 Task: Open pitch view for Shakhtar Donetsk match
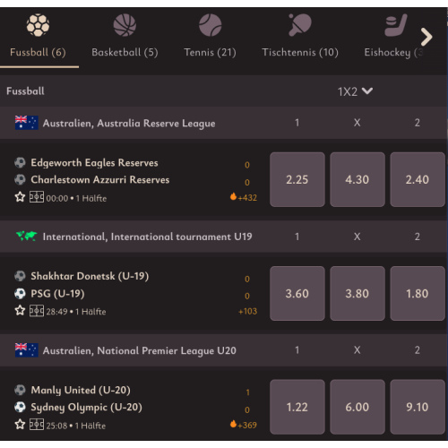pos(37,311)
